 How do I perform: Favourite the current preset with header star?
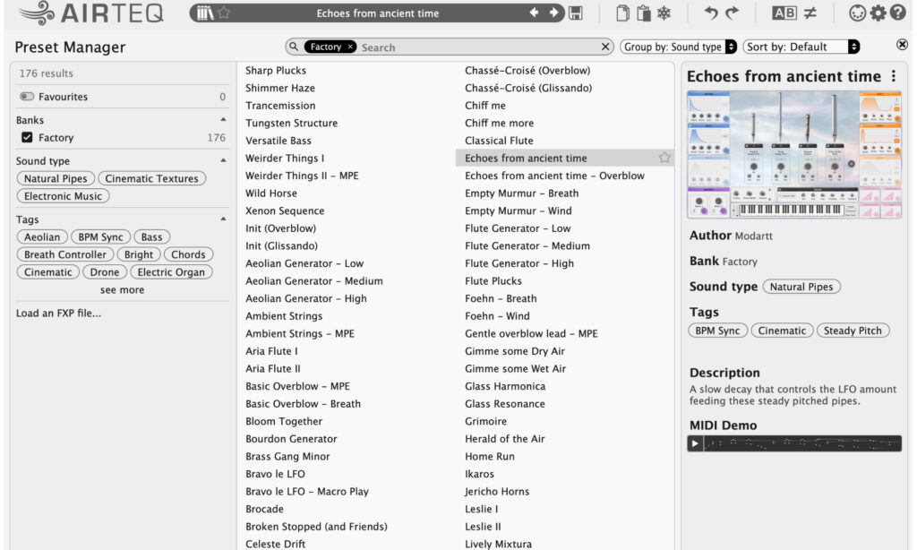click(224, 13)
